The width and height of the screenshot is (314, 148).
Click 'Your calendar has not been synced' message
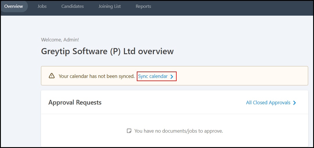coord(97,76)
